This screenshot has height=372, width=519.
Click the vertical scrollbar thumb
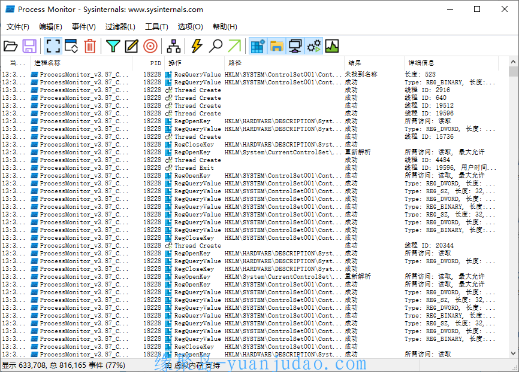tap(513, 71)
